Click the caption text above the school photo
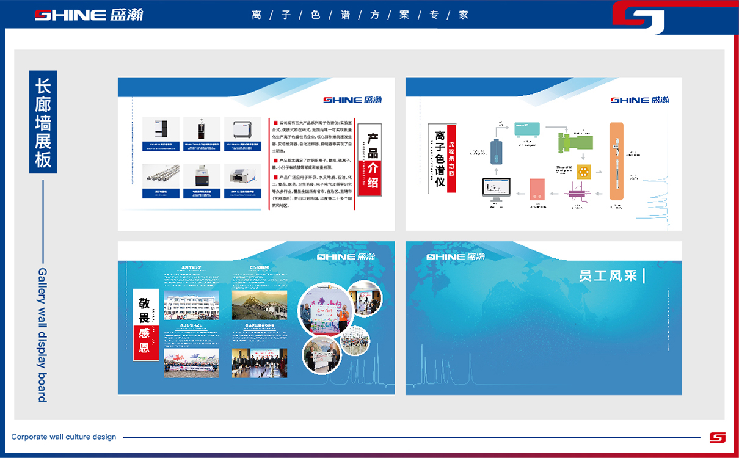739x458 pixels. [x=191, y=277]
